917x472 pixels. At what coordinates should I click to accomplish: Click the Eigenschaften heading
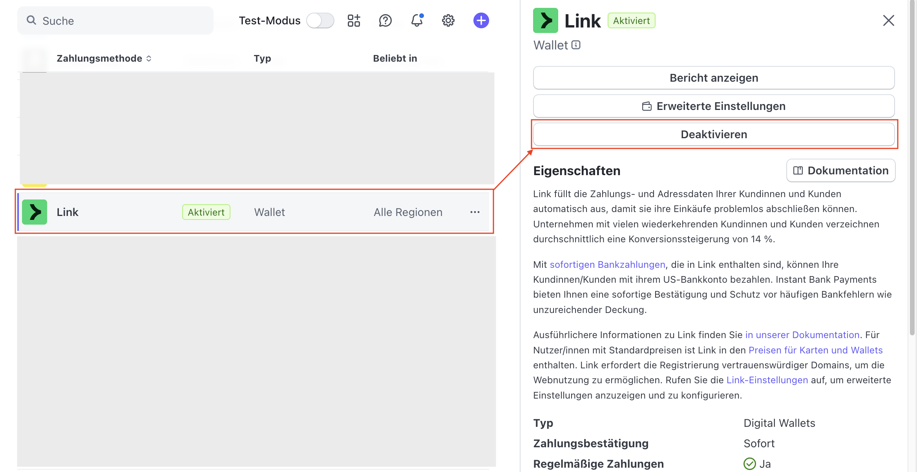click(x=577, y=171)
